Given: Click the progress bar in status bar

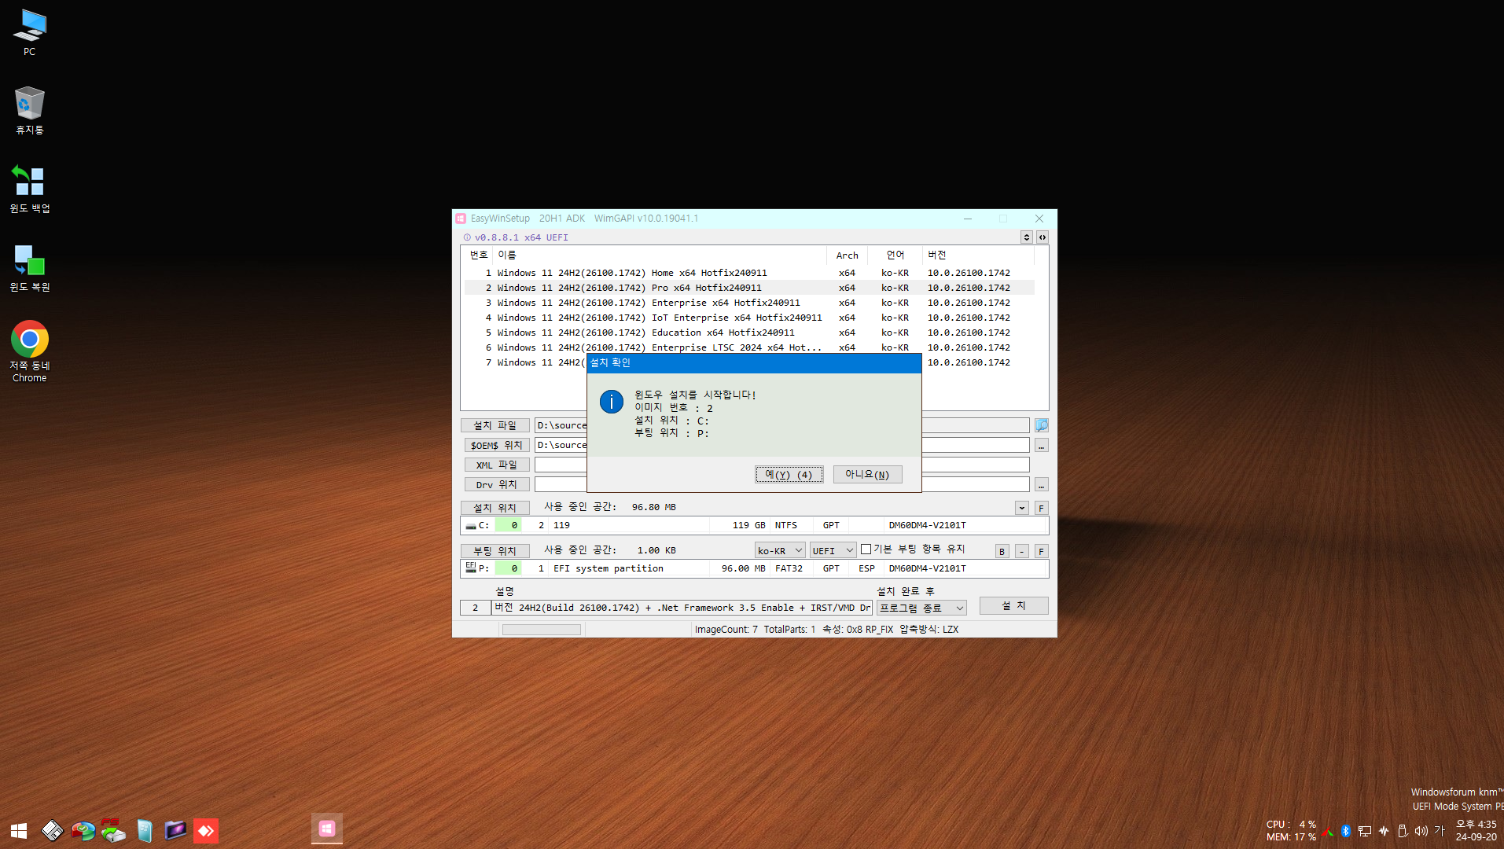Looking at the screenshot, I should click(541, 630).
